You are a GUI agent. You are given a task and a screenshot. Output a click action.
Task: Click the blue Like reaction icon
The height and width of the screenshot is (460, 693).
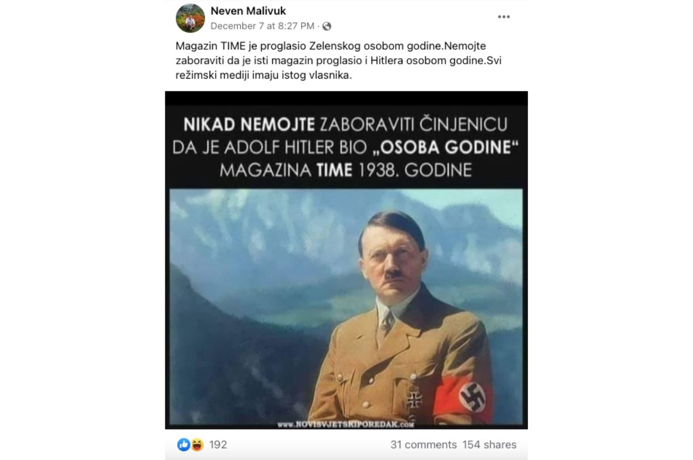pyautogui.click(x=184, y=444)
